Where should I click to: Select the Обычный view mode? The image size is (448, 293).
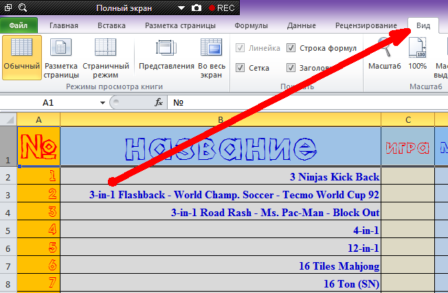point(22,58)
